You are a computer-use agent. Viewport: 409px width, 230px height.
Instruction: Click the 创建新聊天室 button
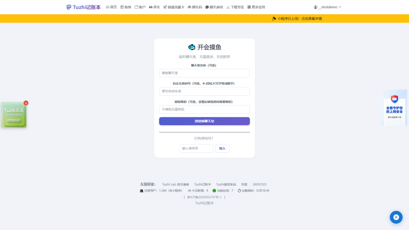(x=204, y=121)
